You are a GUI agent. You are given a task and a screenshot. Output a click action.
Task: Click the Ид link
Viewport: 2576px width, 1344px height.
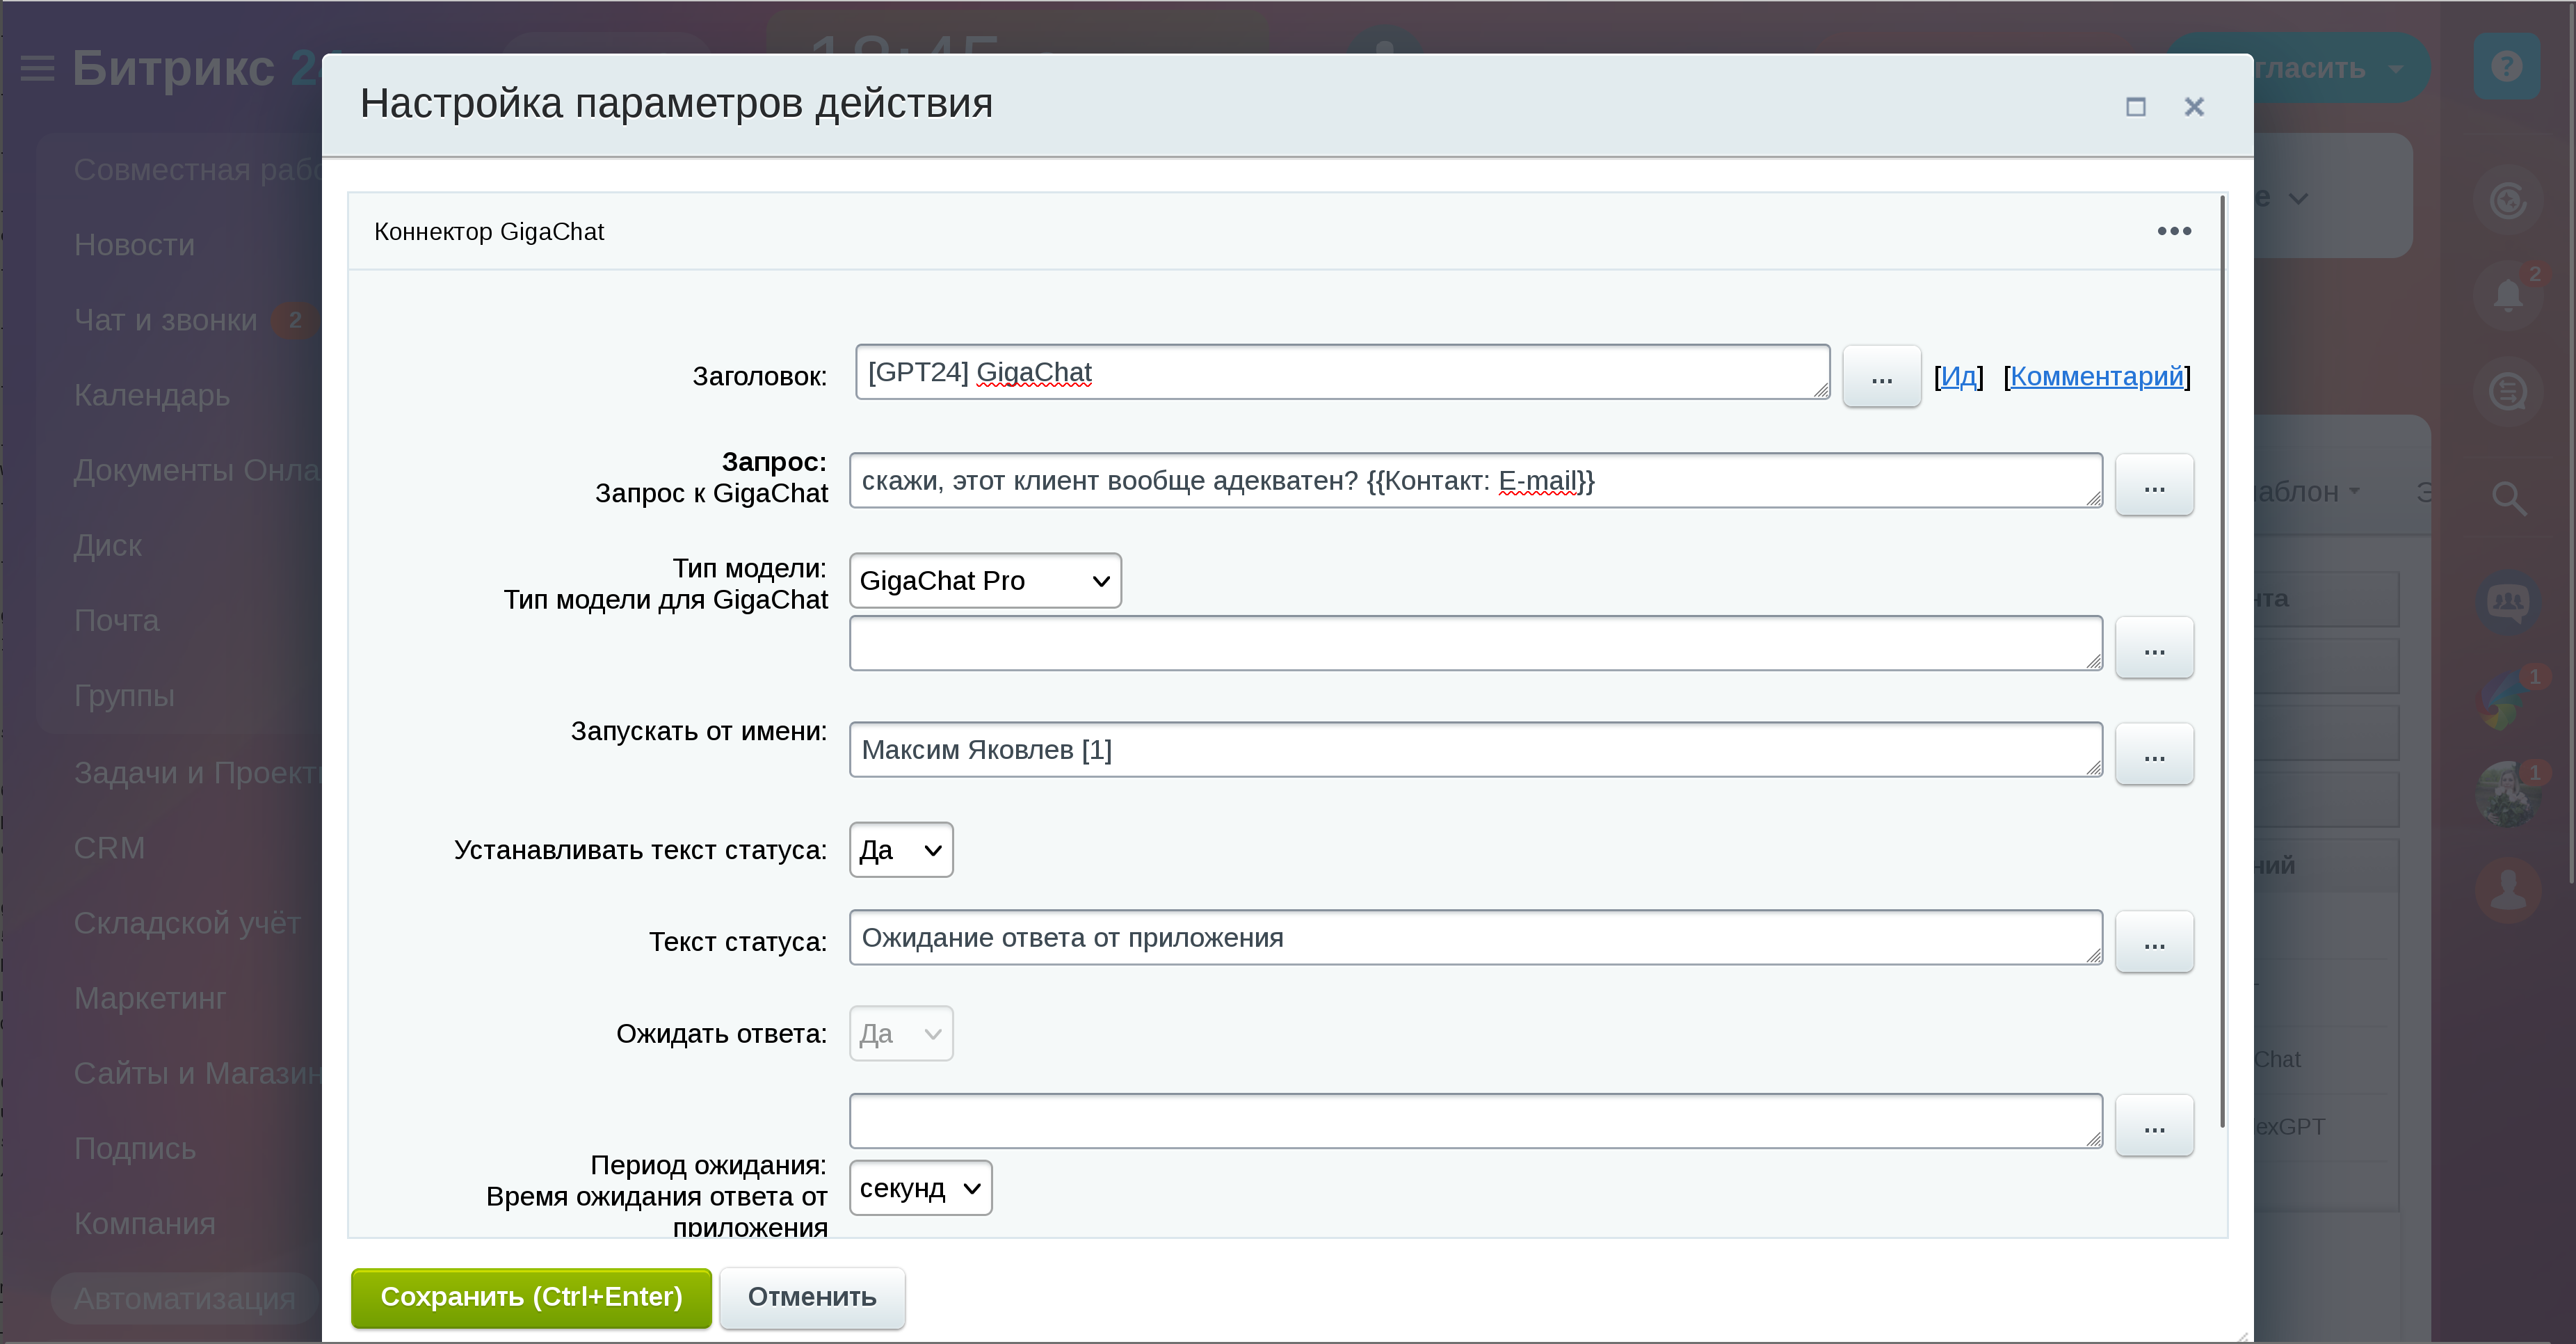1958,377
